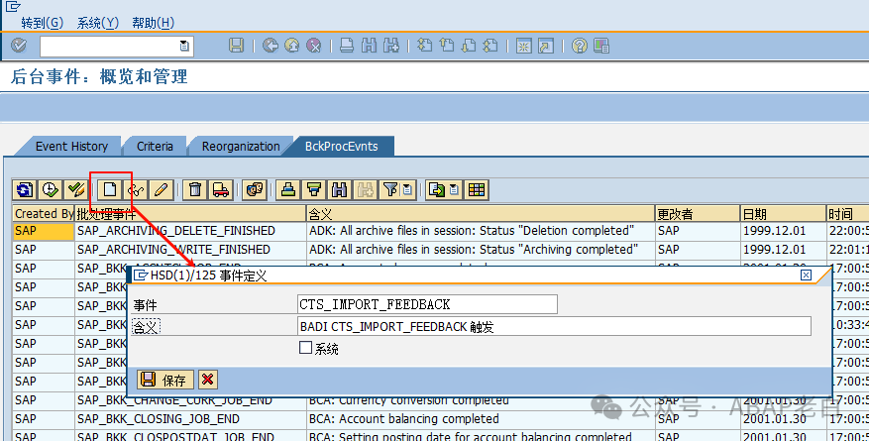
Task: Open the dialog title bar menu icon
Action: [142, 276]
